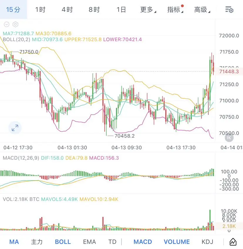Switch to the 1时 timeframe
This screenshot has height=249, width=243.
[x=41, y=9]
